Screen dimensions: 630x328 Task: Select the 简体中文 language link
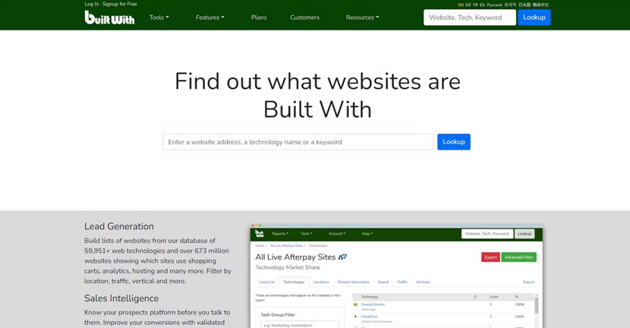pyautogui.click(x=540, y=5)
